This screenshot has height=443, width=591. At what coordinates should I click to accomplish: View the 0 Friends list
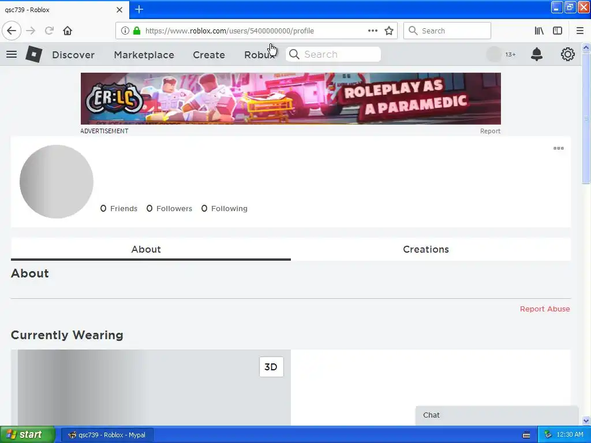(x=119, y=209)
